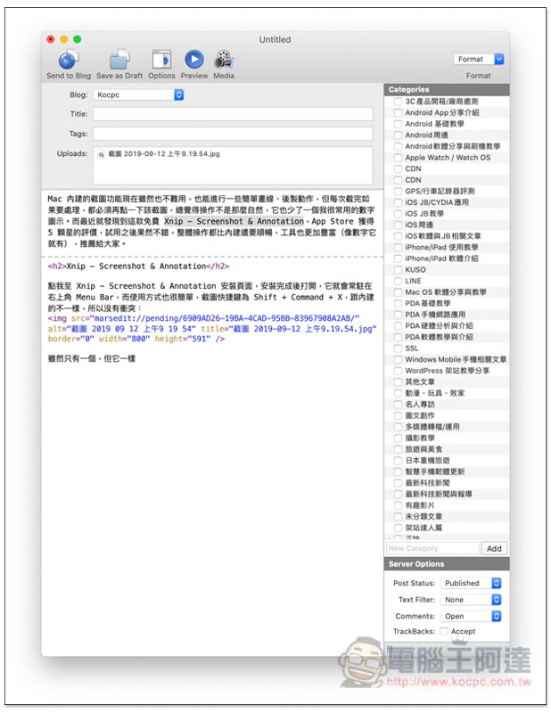This screenshot has width=551, height=713.
Task: Click the Preview play icon
Action: pos(194,60)
